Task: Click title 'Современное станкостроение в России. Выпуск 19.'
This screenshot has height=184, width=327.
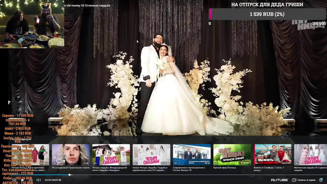Action: (x=189, y=169)
